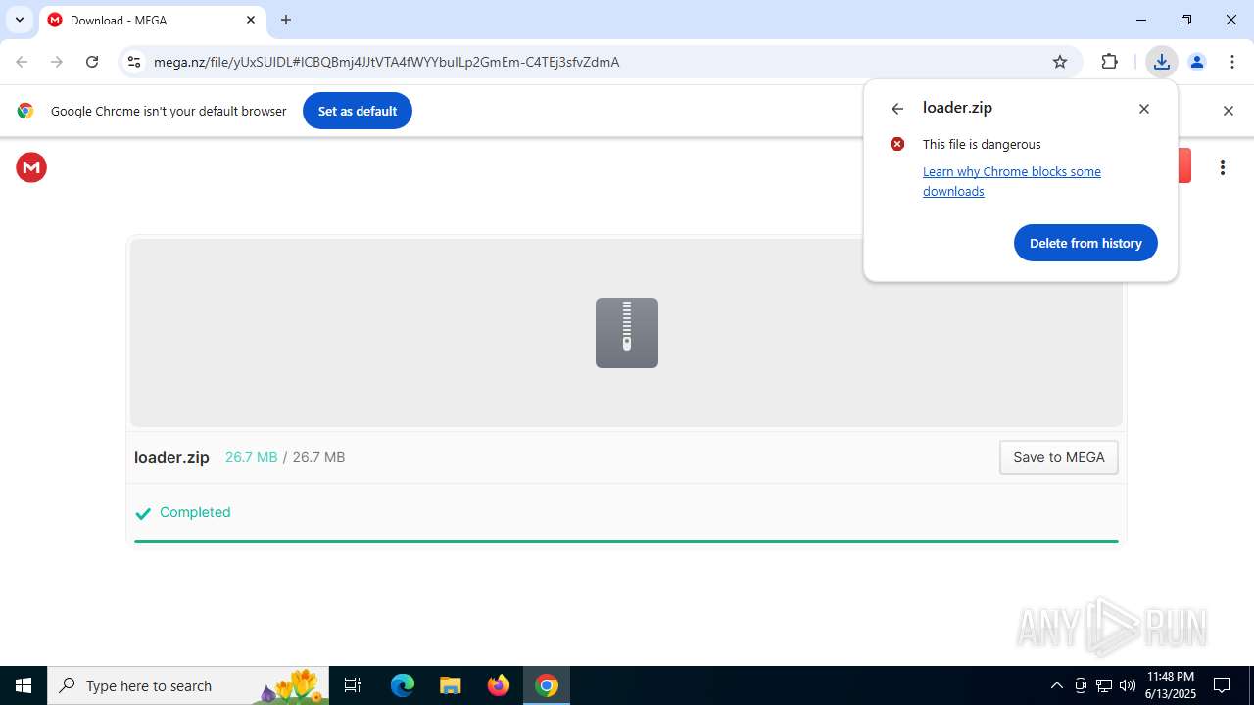Click the loader.zip popup title
This screenshot has height=705, width=1254.
(x=957, y=108)
